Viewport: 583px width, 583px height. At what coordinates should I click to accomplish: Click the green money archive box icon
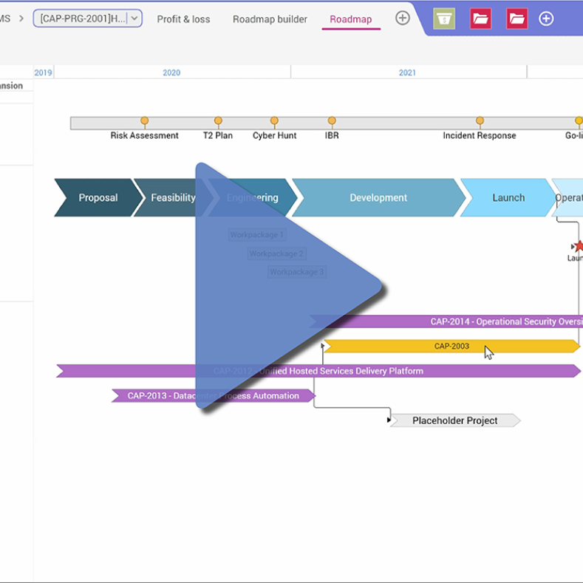[444, 18]
